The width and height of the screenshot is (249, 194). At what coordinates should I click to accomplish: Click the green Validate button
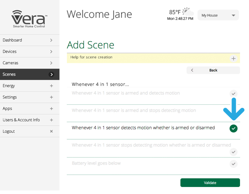(x=210, y=183)
